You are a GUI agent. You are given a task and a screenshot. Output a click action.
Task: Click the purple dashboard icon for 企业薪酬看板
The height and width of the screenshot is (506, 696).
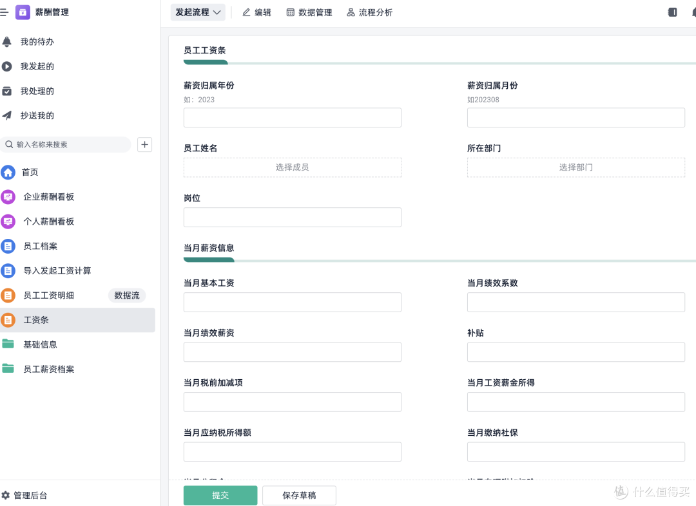click(x=8, y=197)
